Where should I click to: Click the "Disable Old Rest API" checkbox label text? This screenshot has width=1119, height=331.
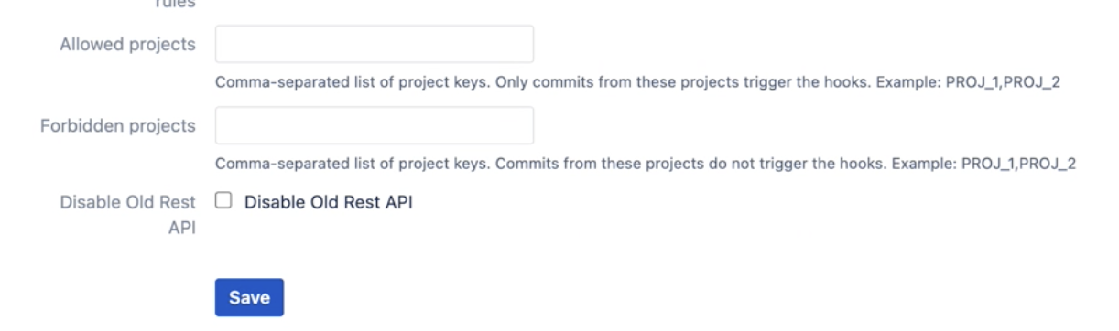[x=328, y=202]
